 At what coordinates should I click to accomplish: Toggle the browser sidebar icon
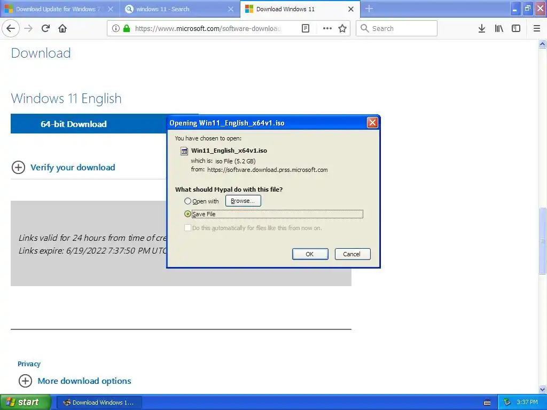[516, 29]
